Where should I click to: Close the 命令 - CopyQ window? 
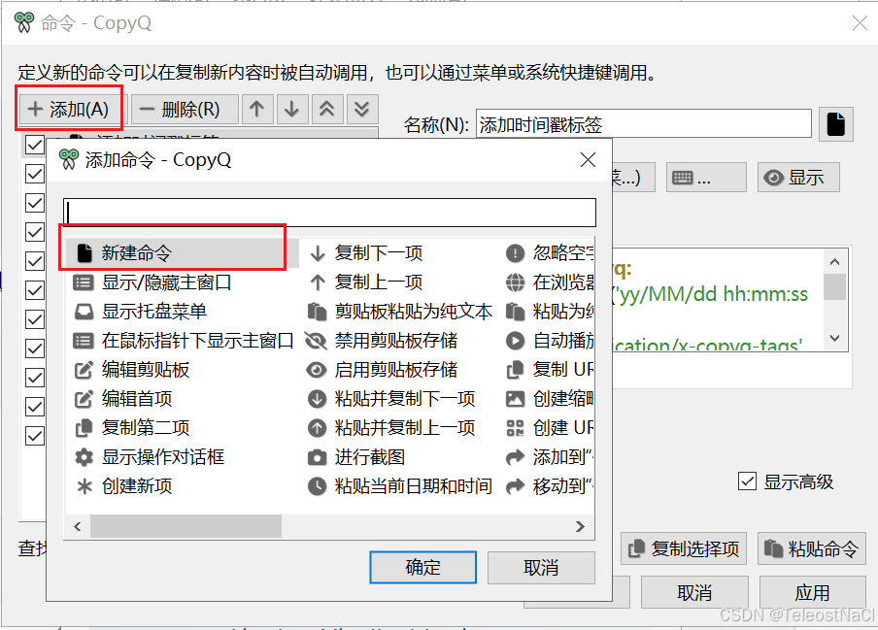[860, 23]
